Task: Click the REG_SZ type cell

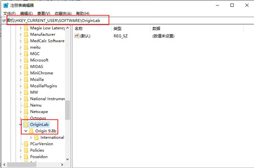Action: coord(121,36)
